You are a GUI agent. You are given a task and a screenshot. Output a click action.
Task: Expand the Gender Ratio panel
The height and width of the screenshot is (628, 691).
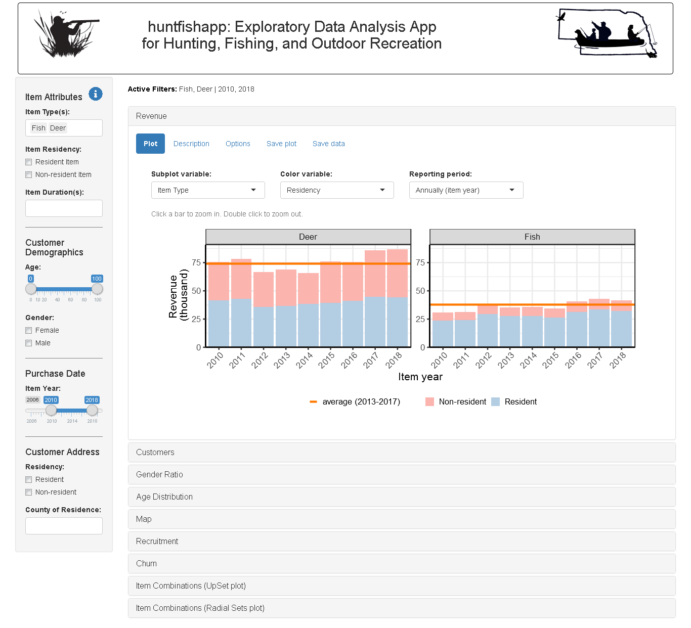tap(402, 475)
